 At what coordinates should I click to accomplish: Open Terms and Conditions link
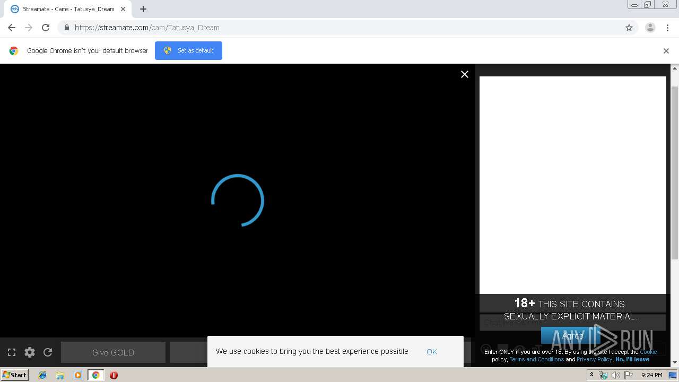click(536, 359)
